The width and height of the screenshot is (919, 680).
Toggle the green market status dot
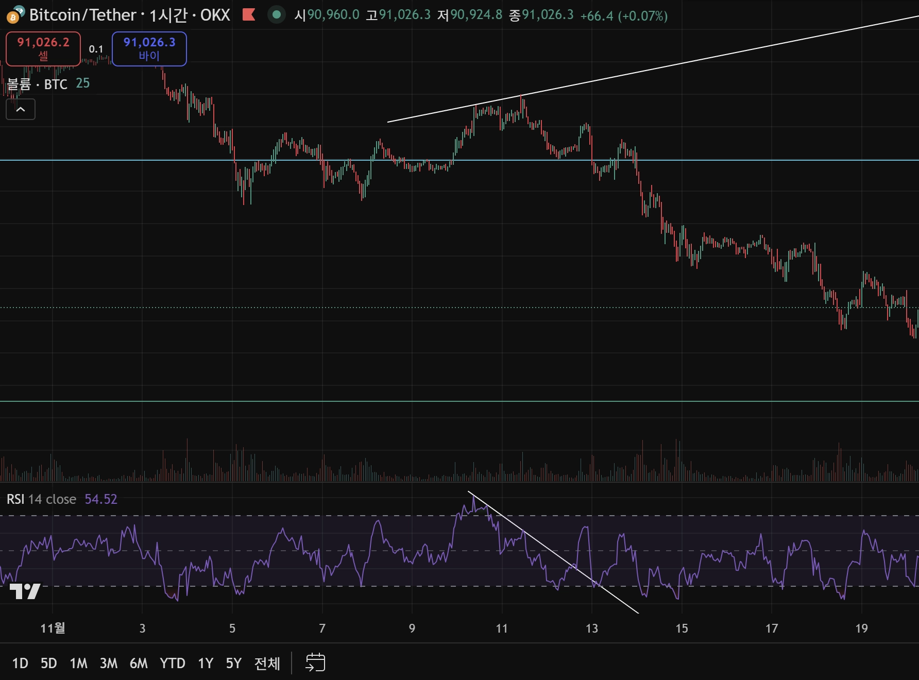tap(277, 14)
